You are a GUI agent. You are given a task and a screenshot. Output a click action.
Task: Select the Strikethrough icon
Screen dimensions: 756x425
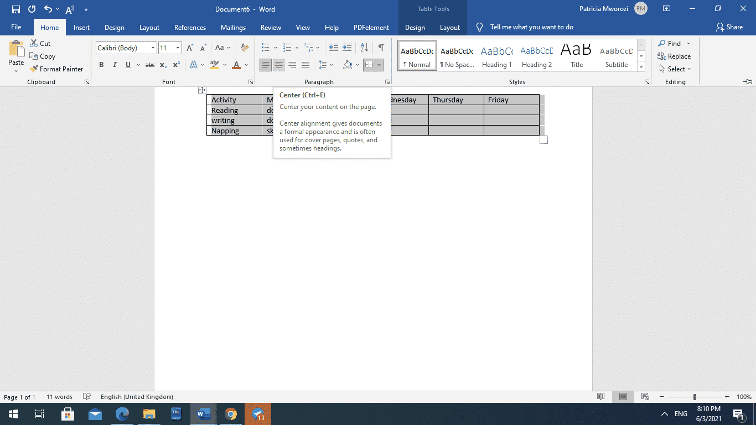[149, 65]
